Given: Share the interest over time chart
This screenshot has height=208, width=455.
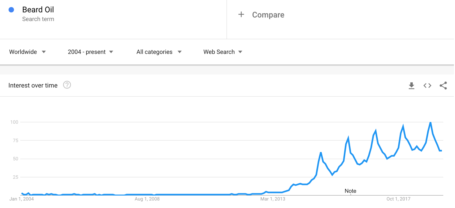Looking at the screenshot, I should pyautogui.click(x=443, y=86).
